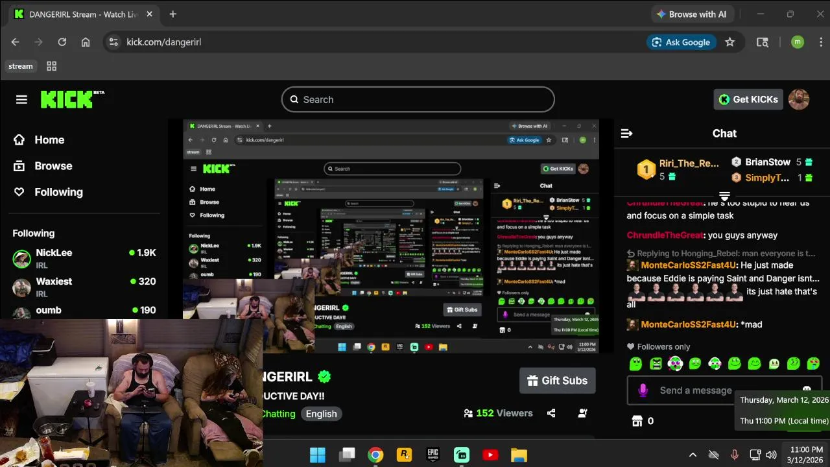Open the taskbar volume icon
The image size is (830, 467).
point(771,455)
